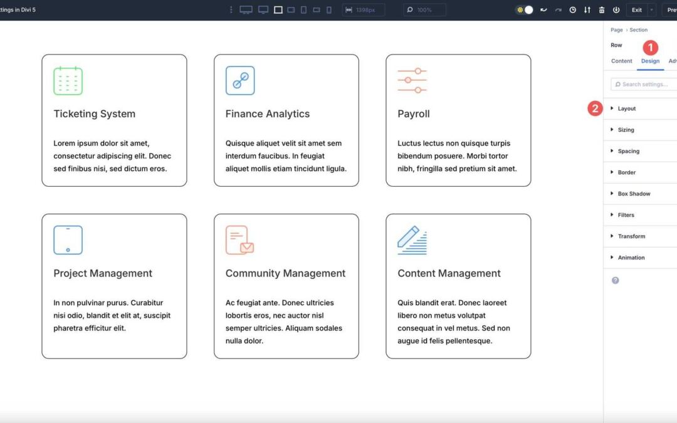Click the help question mark icon
This screenshot has height=423, width=677.
point(615,280)
